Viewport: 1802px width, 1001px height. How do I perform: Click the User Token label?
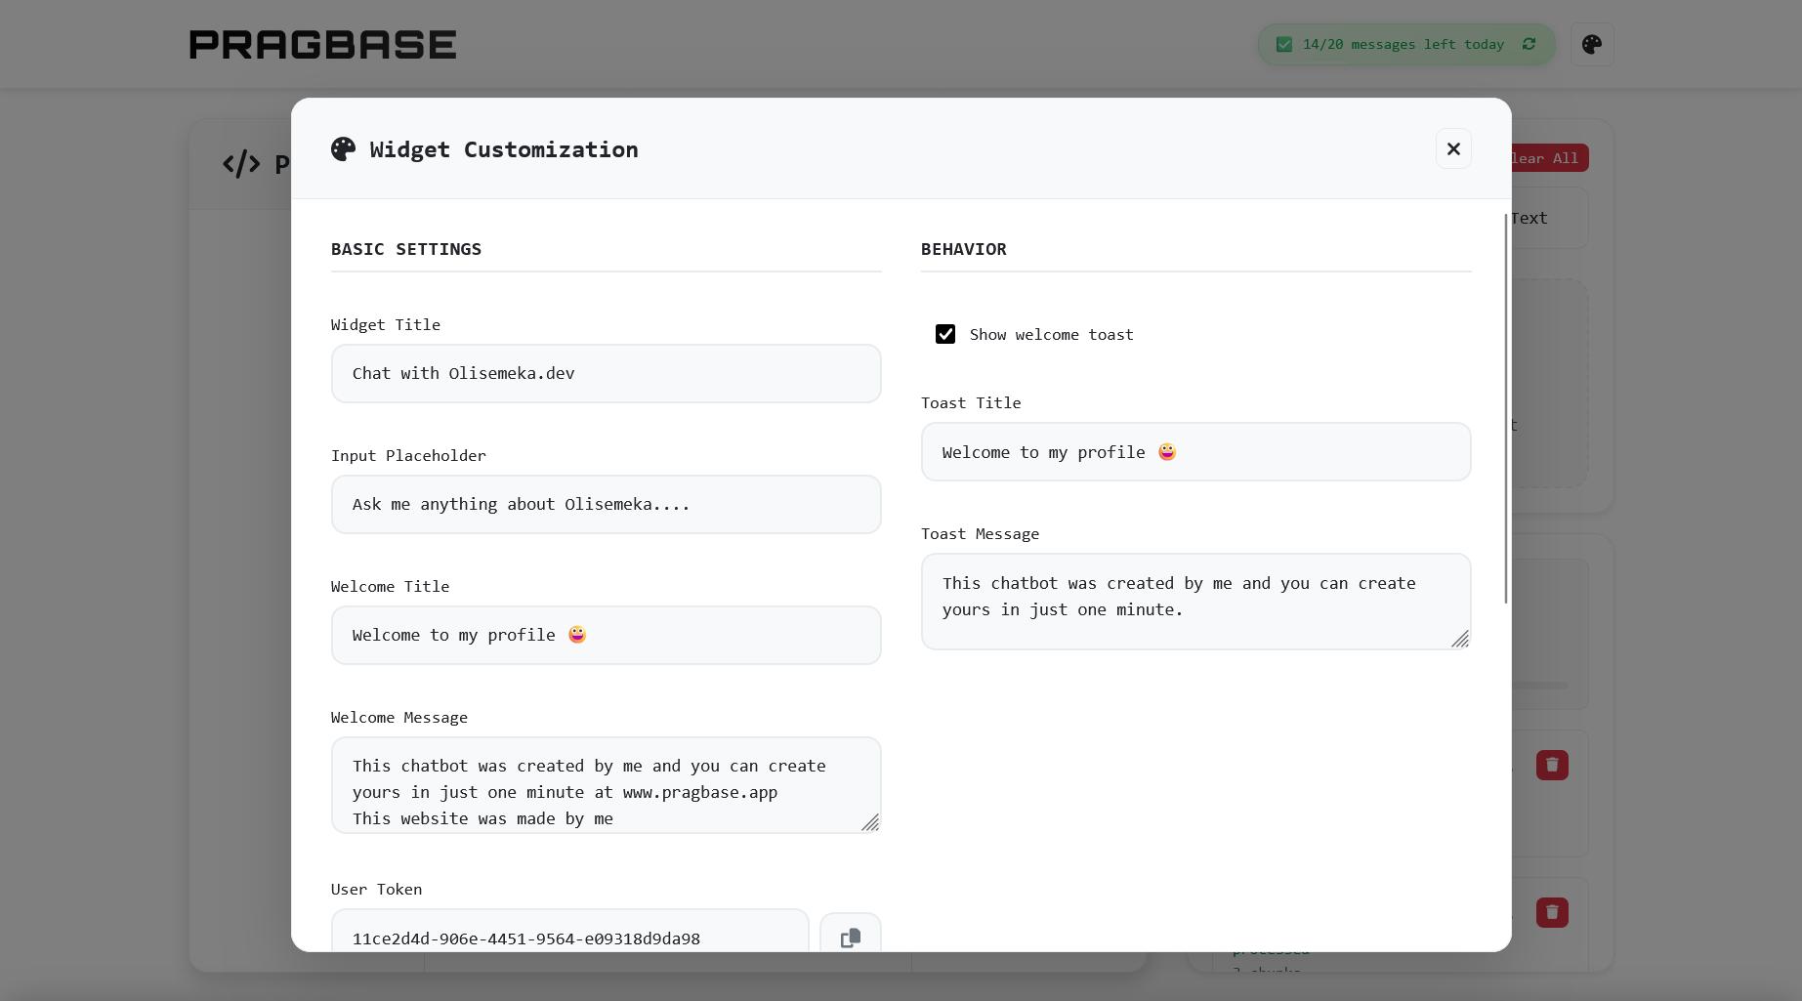pos(377,889)
